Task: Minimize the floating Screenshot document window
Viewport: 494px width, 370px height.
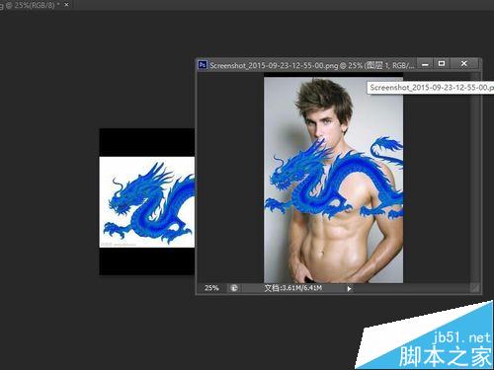Action: (x=426, y=64)
